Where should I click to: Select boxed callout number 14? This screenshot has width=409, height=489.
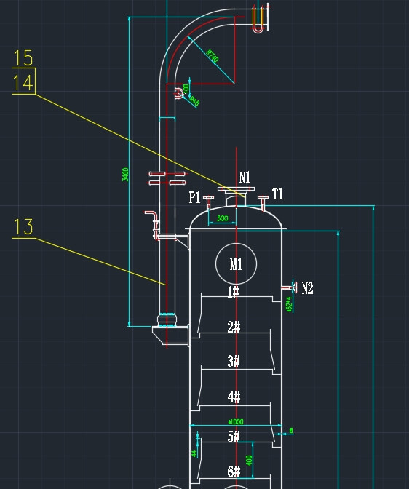(23, 83)
